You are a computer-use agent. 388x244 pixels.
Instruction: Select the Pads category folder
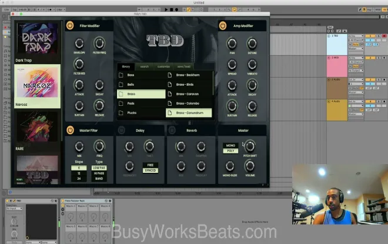pyautogui.click(x=141, y=103)
